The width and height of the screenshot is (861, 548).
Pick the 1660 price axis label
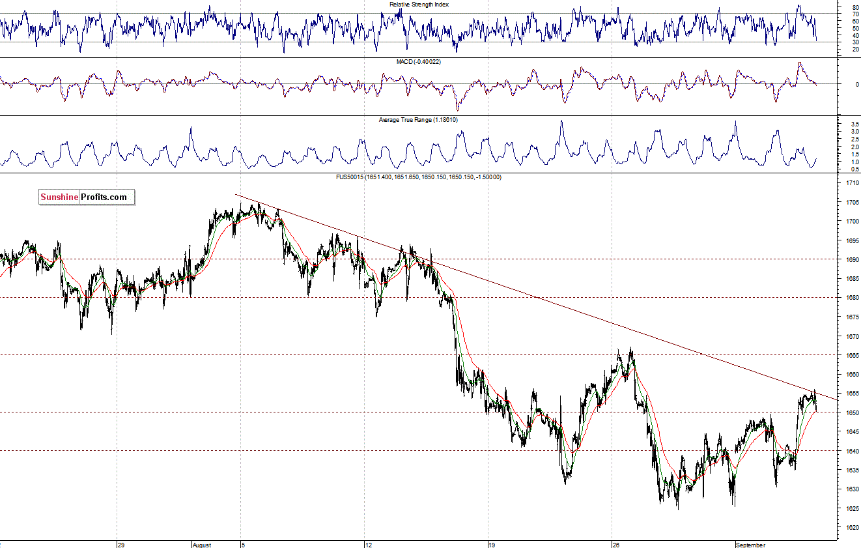click(x=853, y=375)
